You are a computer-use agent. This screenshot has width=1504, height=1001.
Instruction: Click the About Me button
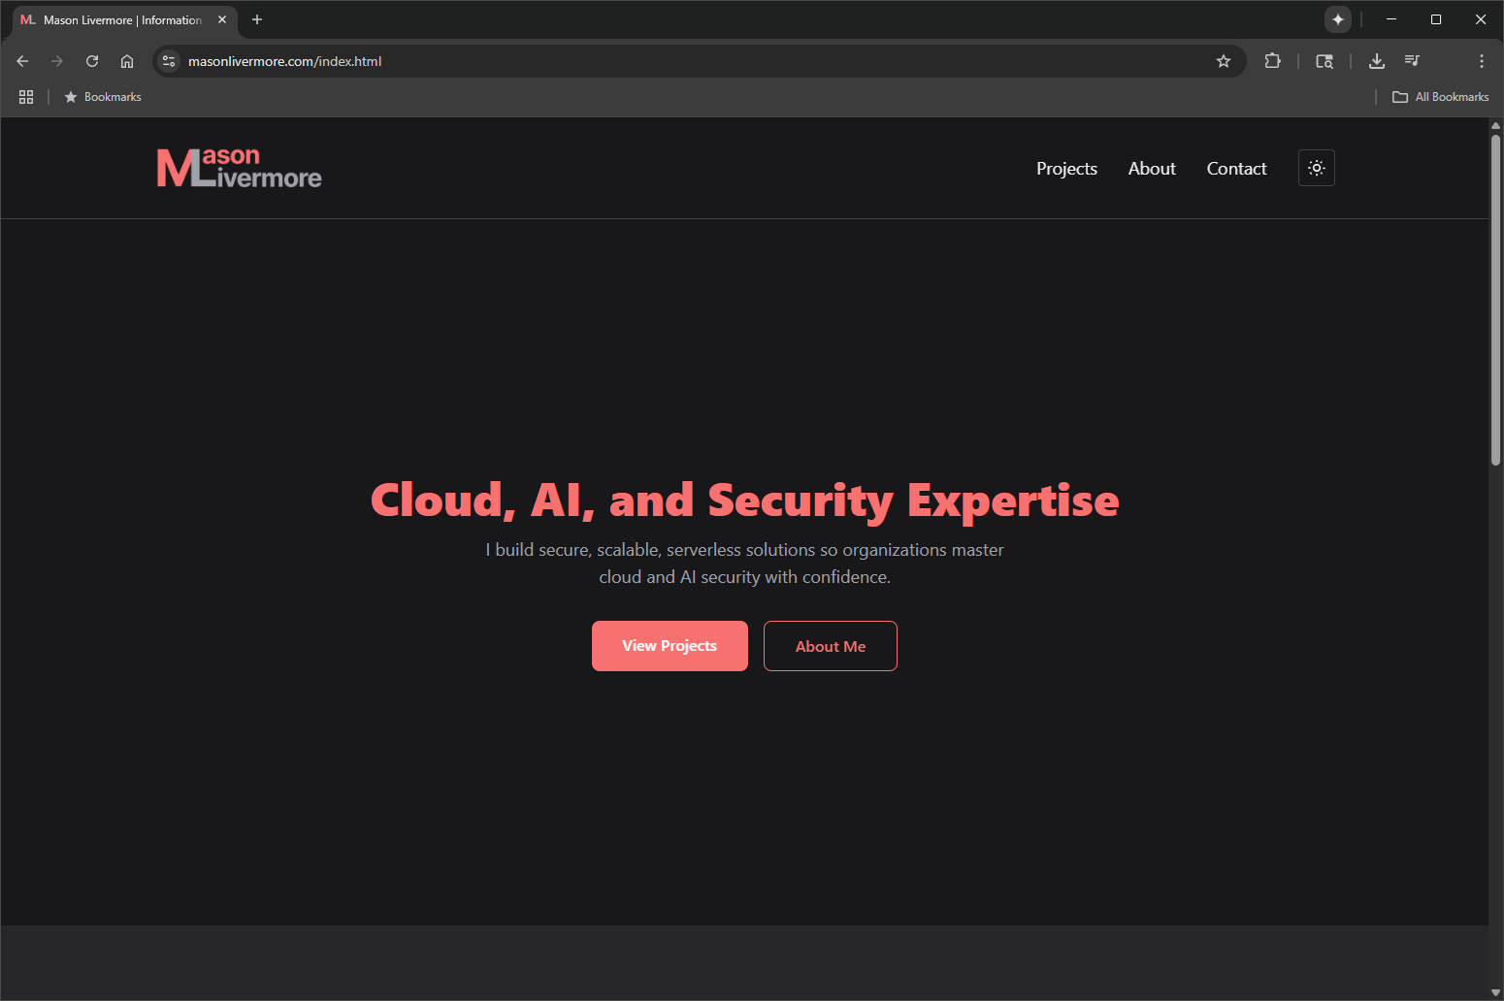[831, 646]
